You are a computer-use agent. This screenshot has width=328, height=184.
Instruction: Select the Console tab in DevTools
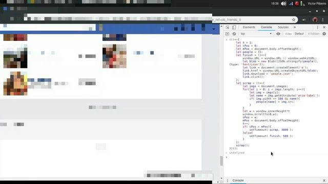click(x=266, y=27)
